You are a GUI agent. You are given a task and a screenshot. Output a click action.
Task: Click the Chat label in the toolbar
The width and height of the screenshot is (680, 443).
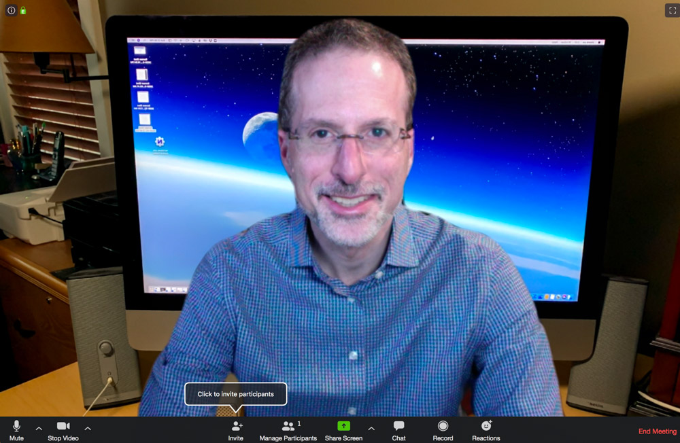point(398,438)
